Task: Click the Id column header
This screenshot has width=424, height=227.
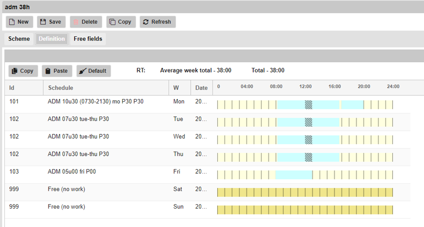Action: tap(12, 88)
